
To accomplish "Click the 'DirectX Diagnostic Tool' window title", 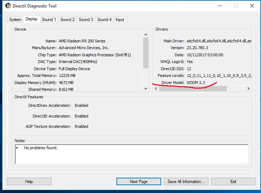I will 35,6.
